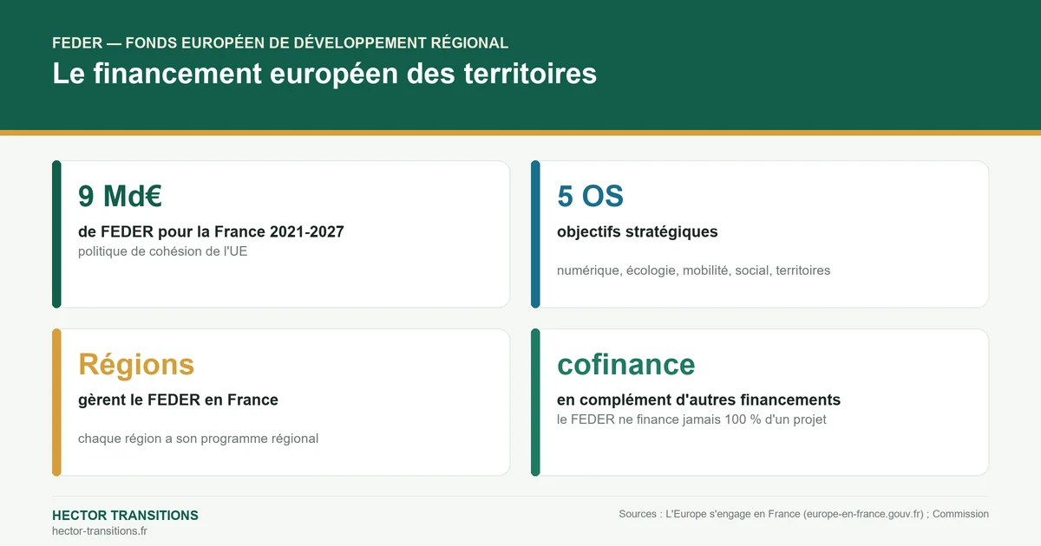Click the 'cofinance' card heading
Viewport: 1041px width, 546px height.
[625, 364]
